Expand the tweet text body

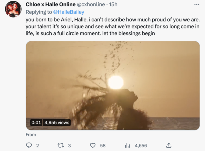(x=113, y=27)
